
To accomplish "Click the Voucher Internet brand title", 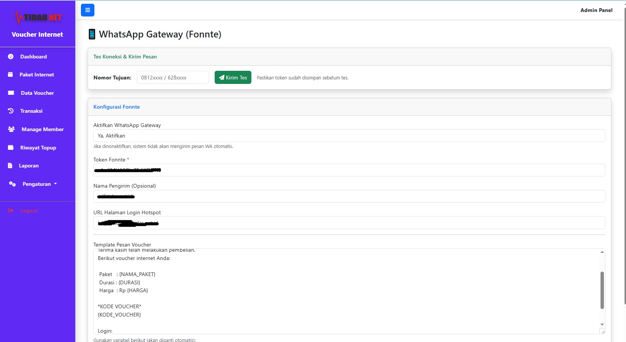I will (x=37, y=34).
